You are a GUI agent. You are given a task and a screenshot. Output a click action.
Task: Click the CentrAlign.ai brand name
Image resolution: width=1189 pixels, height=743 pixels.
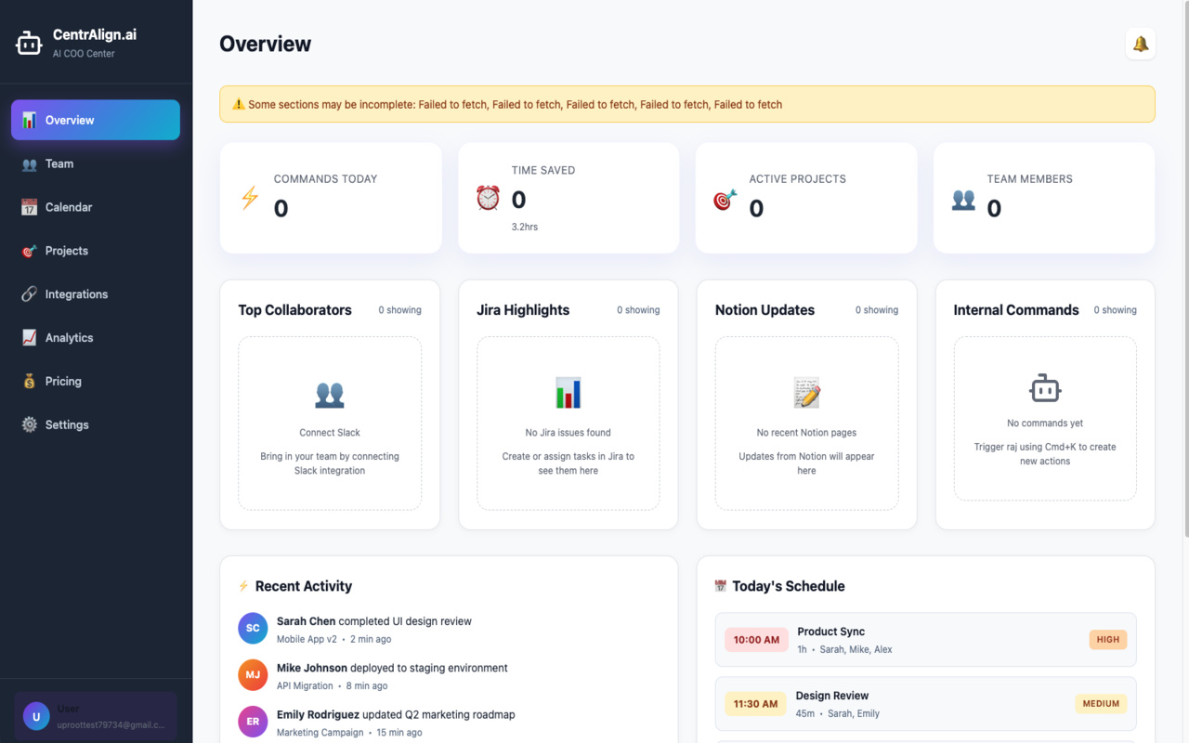pos(95,34)
